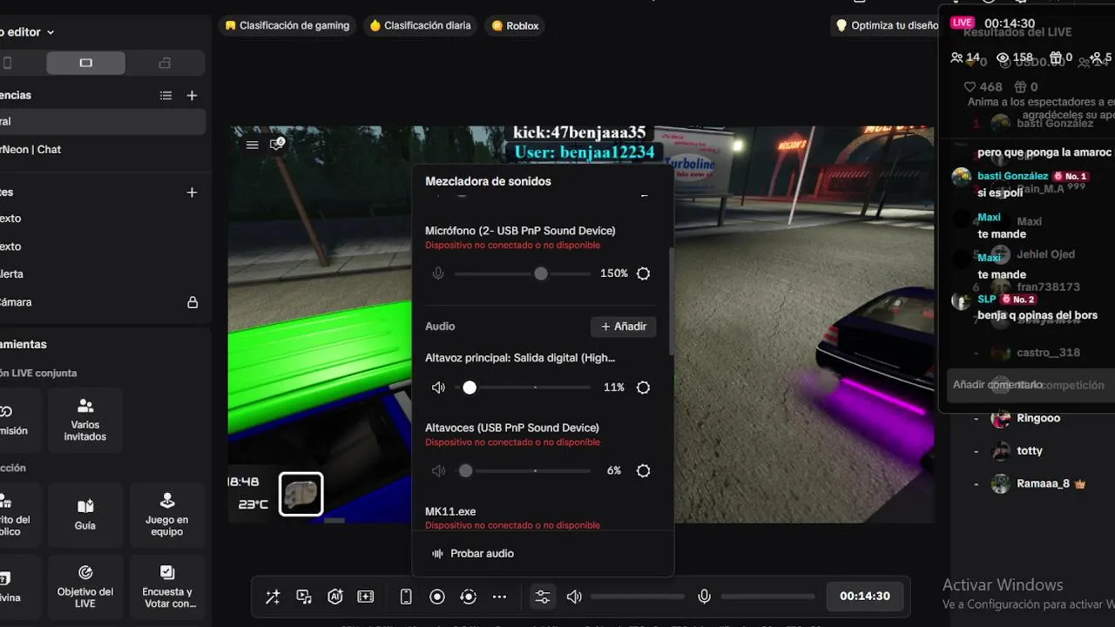Mute Altavoces USB PnP Sound Device

point(438,471)
